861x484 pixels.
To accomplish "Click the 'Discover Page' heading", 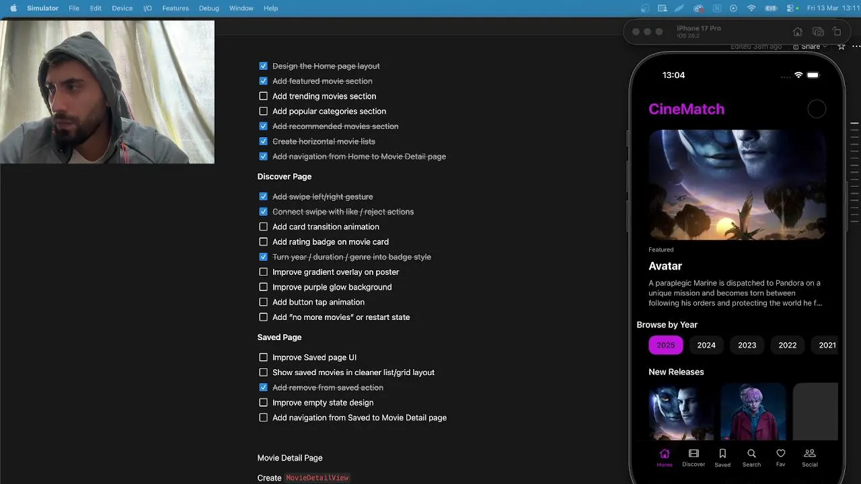I will click(x=285, y=176).
